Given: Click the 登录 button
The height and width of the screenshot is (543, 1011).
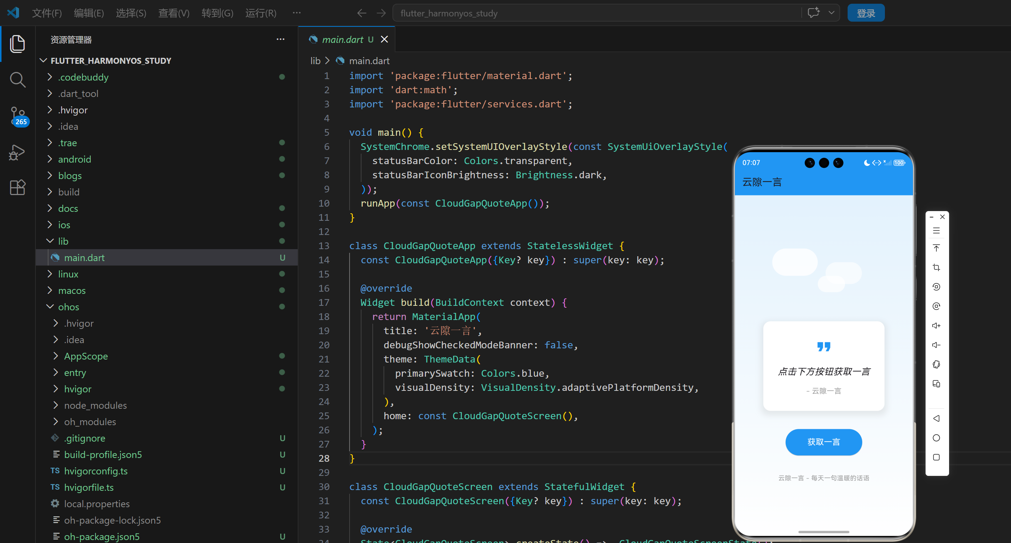Looking at the screenshot, I should pos(866,13).
